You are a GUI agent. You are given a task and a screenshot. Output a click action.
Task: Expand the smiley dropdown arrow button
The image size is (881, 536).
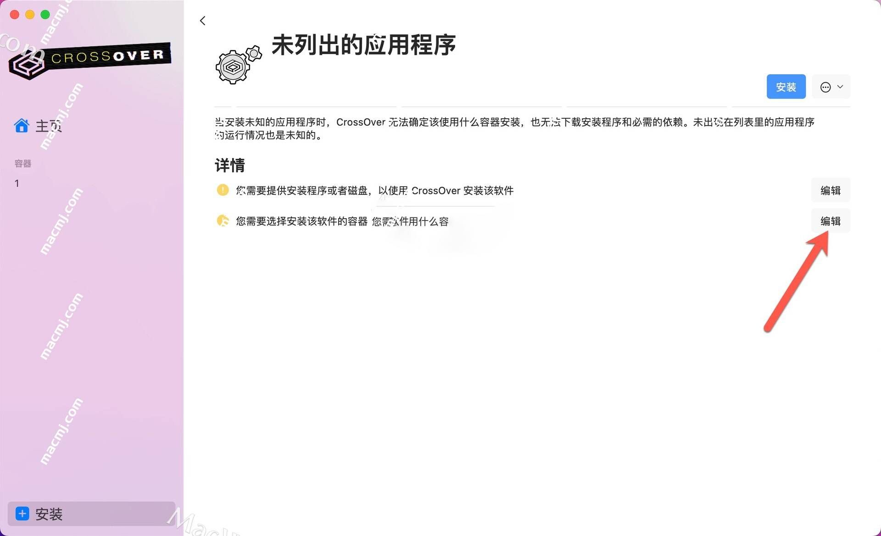pos(840,87)
